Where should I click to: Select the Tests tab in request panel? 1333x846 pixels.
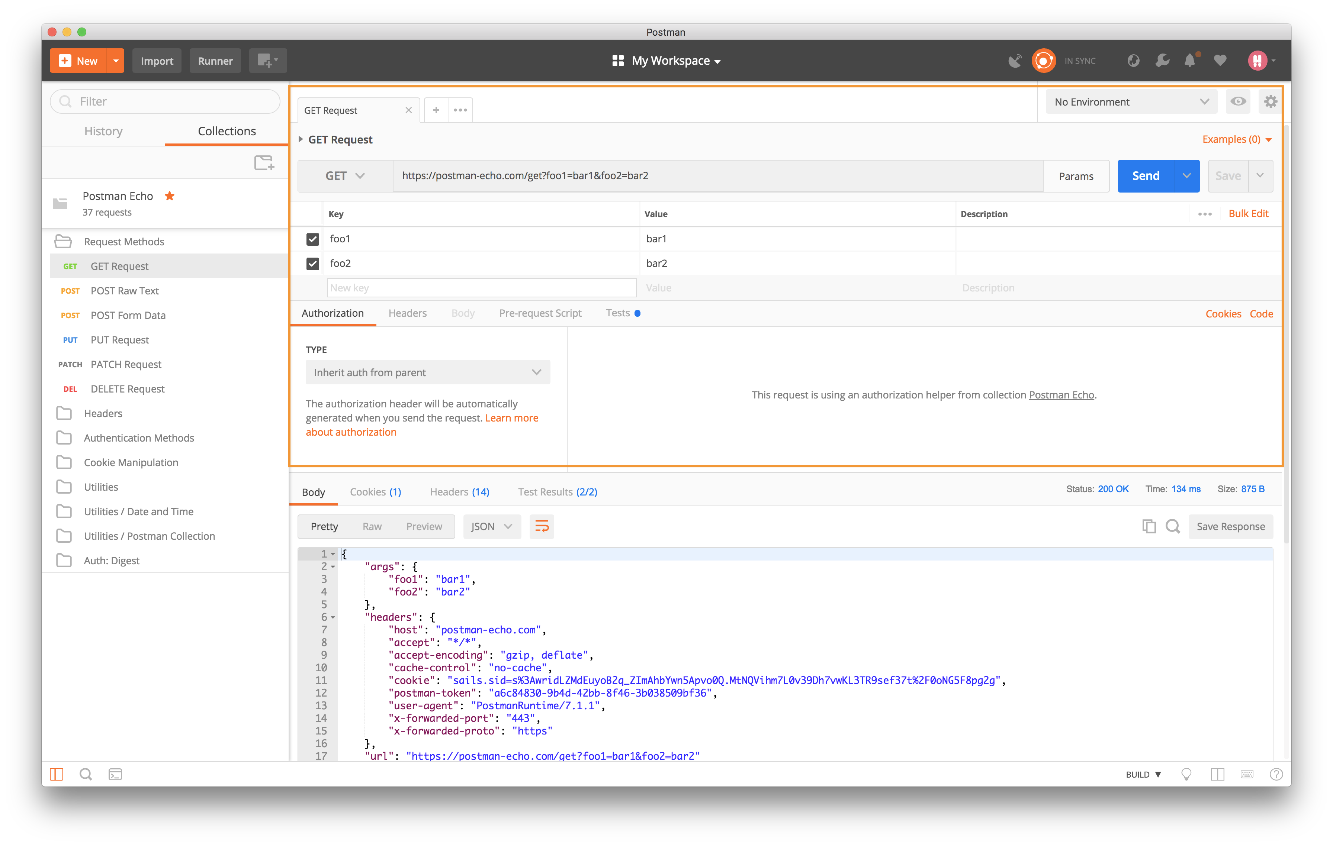[x=618, y=313]
